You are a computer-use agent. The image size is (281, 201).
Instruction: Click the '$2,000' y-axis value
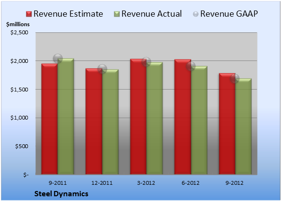tap(19, 61)
